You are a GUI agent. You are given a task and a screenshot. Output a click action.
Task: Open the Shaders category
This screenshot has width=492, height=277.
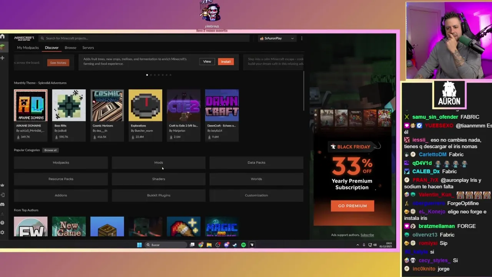158,179
